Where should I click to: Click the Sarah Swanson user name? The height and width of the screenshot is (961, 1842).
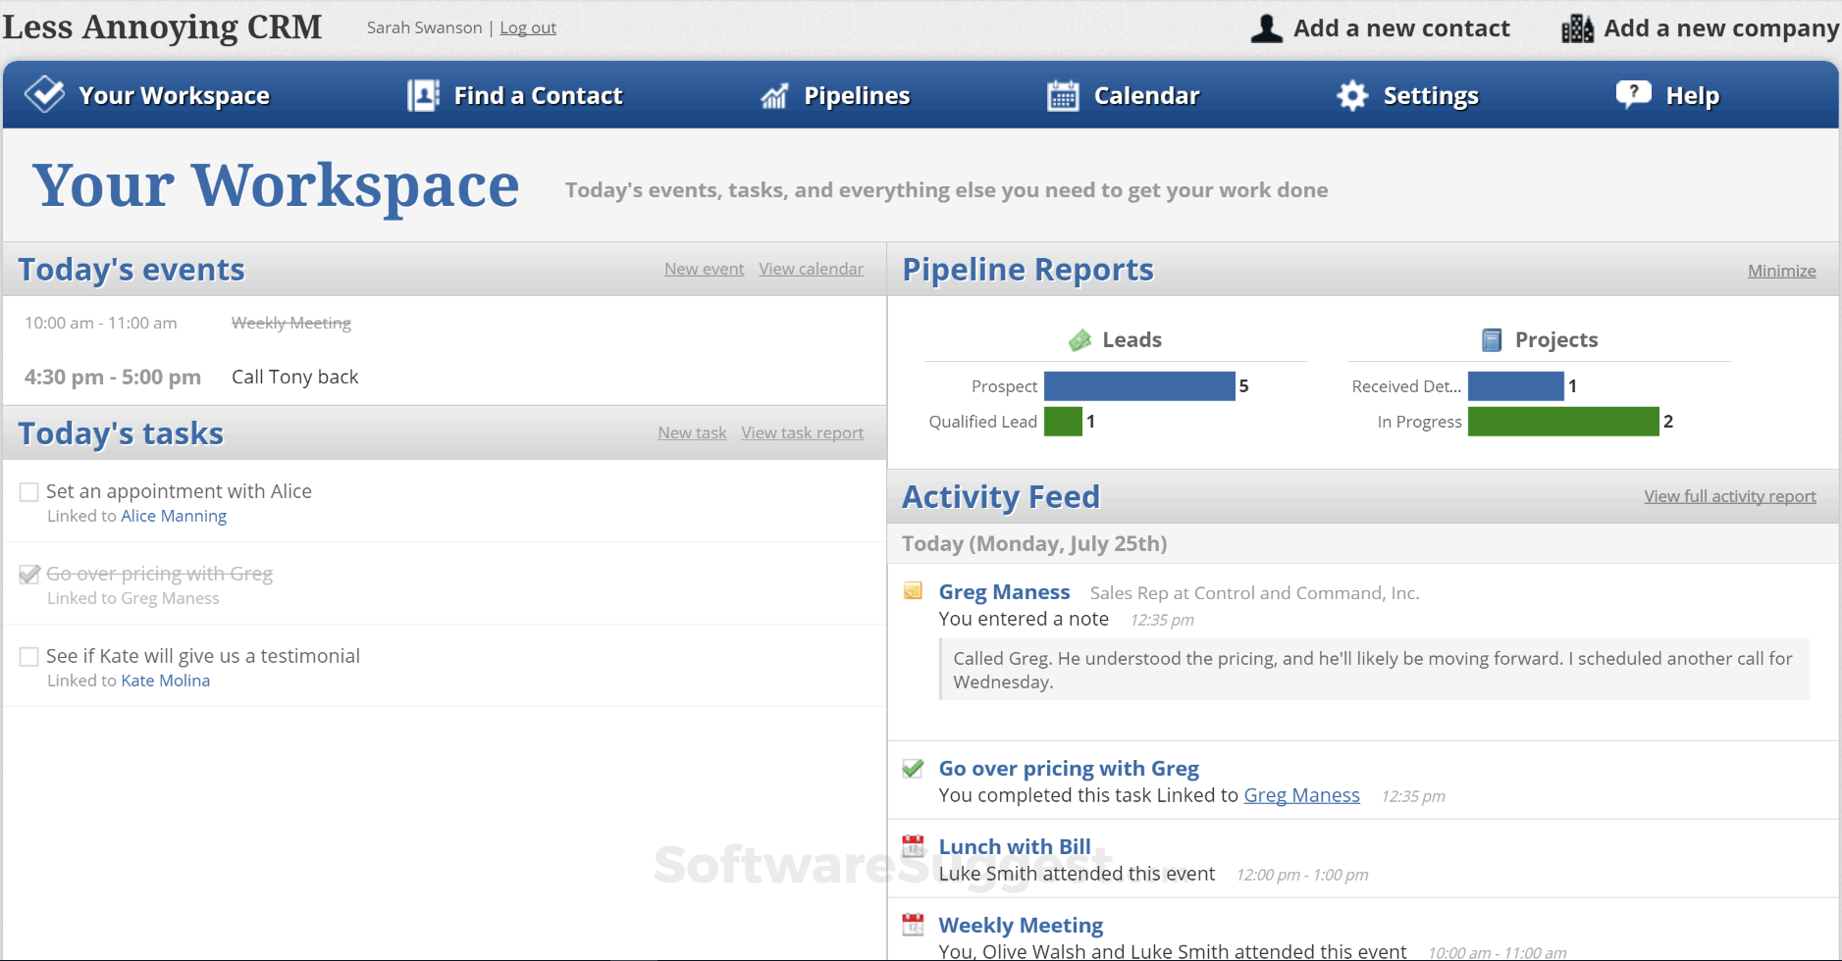(x=424, y=27)
